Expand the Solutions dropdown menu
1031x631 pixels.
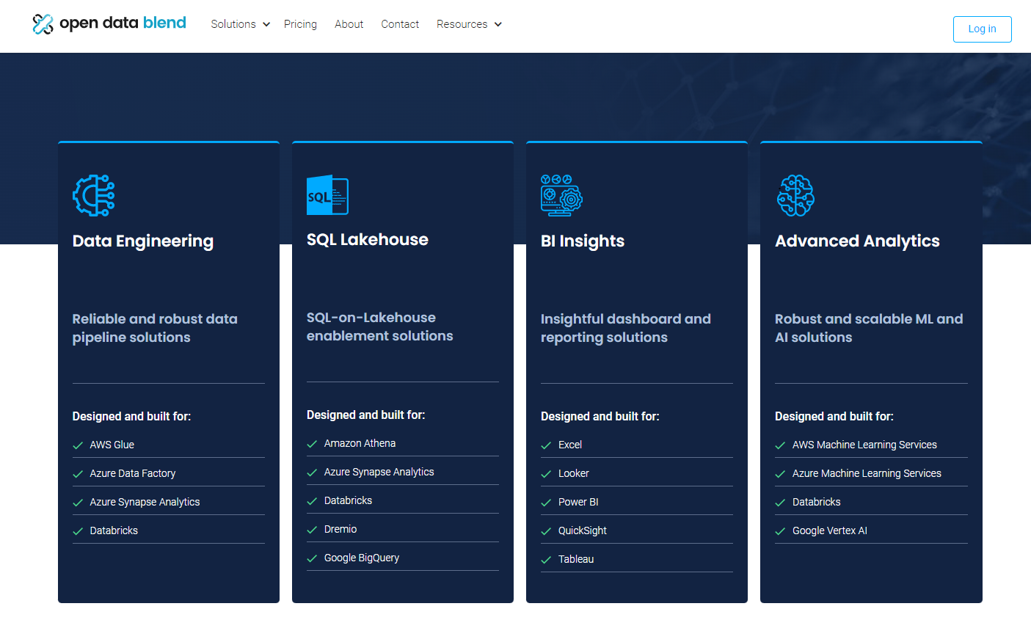pyautogui.click(x=240, y=24)
